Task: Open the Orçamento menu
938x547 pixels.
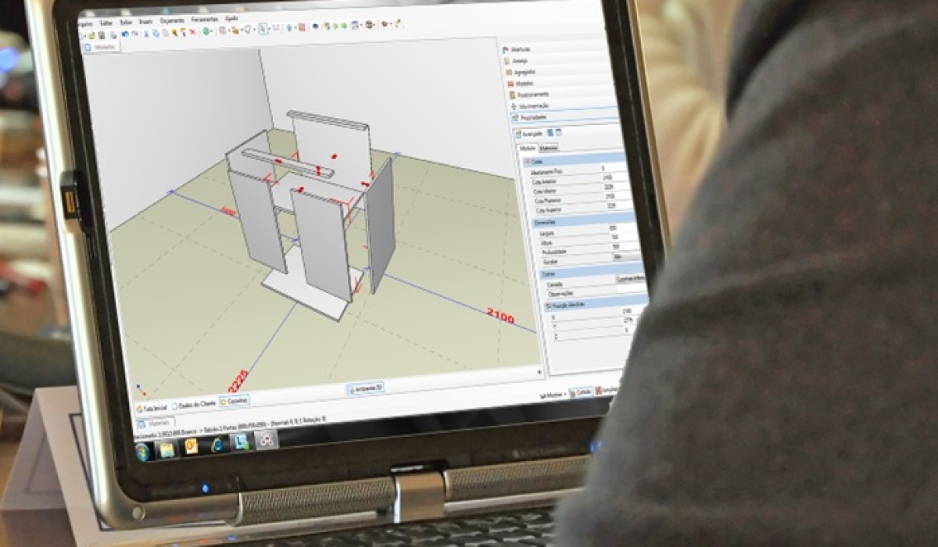Action: 172,20
